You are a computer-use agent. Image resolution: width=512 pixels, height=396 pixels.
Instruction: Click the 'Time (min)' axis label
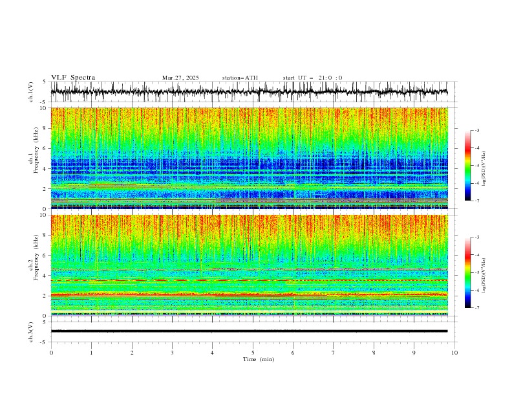(259, 359)
